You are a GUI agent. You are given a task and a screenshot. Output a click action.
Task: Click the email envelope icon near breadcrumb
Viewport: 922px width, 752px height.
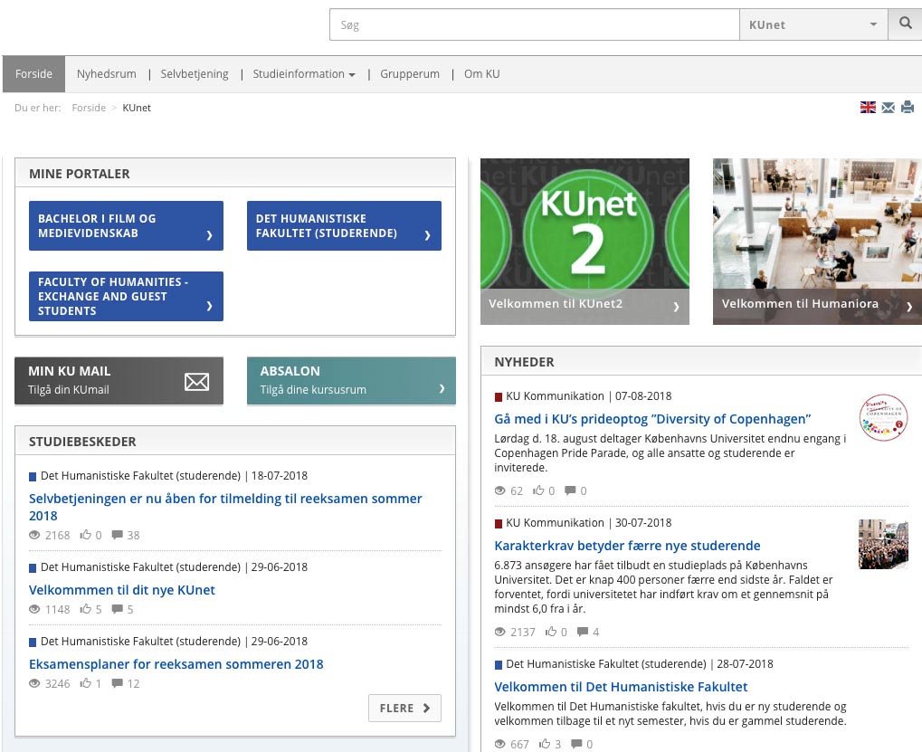tap(888, 107)
